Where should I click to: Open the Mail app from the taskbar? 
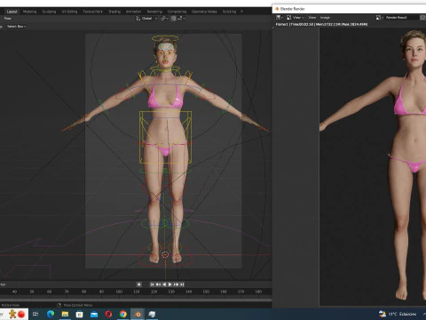[x=94, y=314]
